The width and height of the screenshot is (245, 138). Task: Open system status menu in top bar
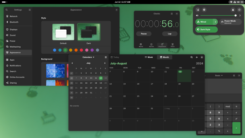[237, 2]
